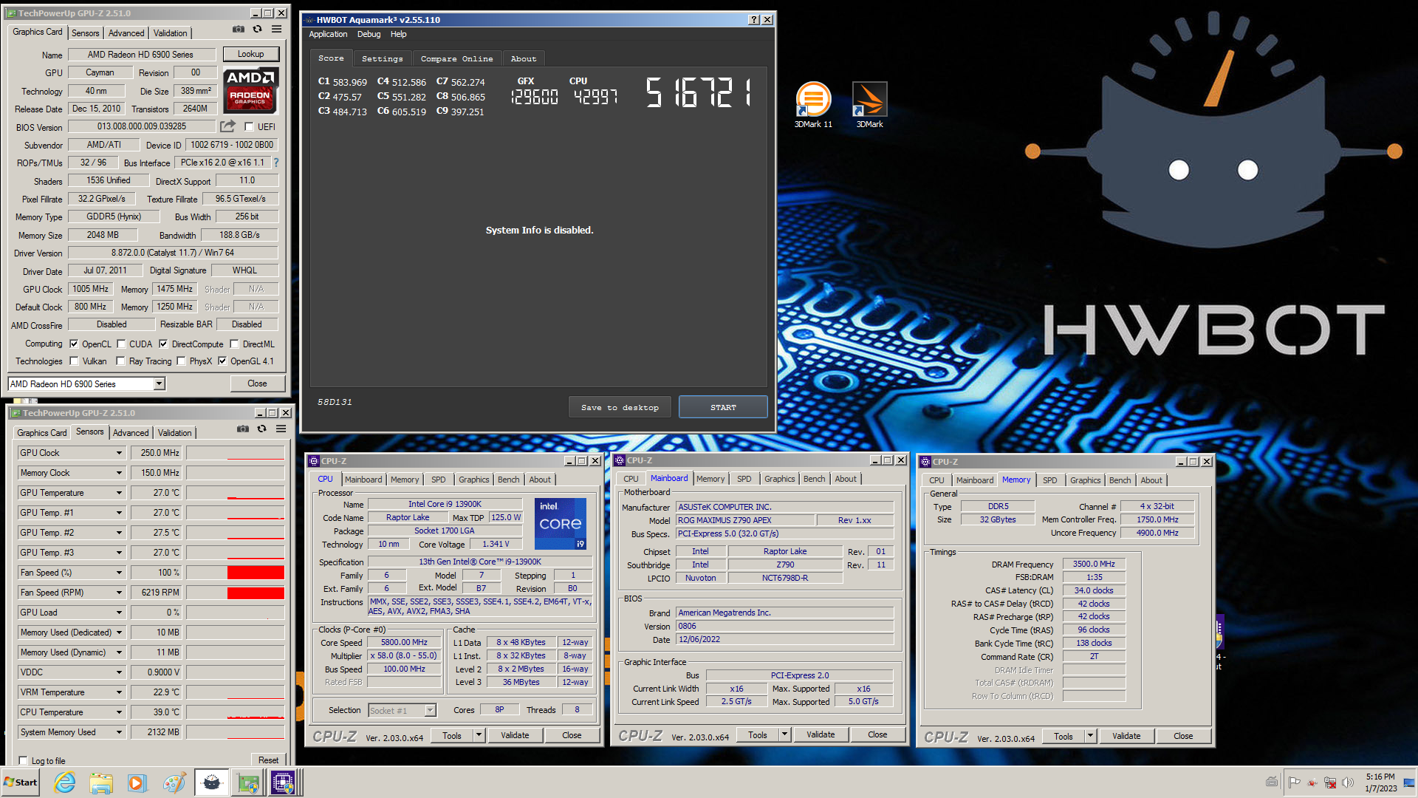Image resolution: width=1418 pixels, height=798 pixels.
Task: Click Close button in top GPU-Z window
Action: [257, 383]
